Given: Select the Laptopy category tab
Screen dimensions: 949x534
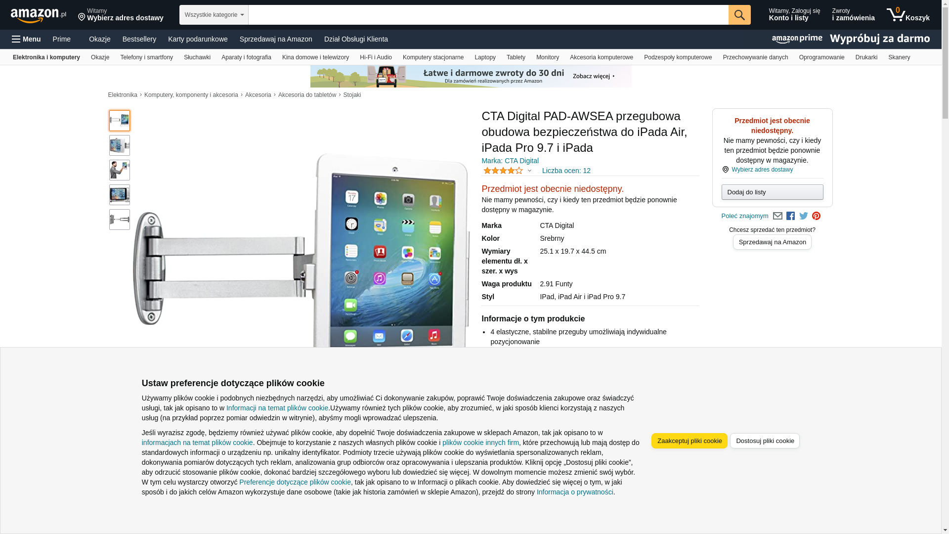Looking at the screenshot, I should click(x=485, y=57).
